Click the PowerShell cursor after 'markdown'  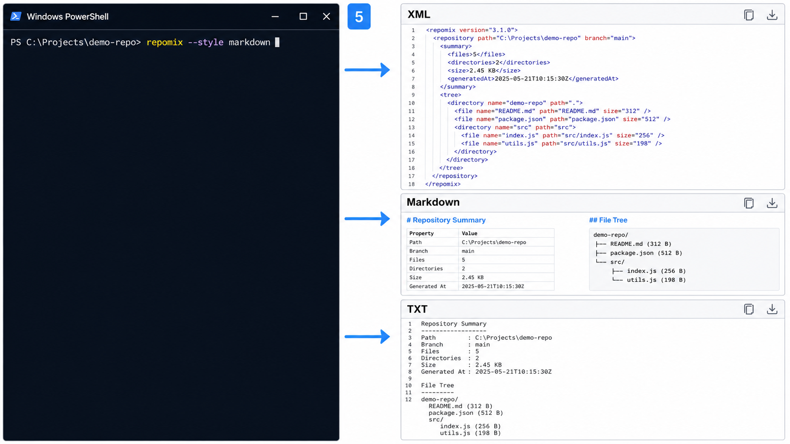point(277,42)
